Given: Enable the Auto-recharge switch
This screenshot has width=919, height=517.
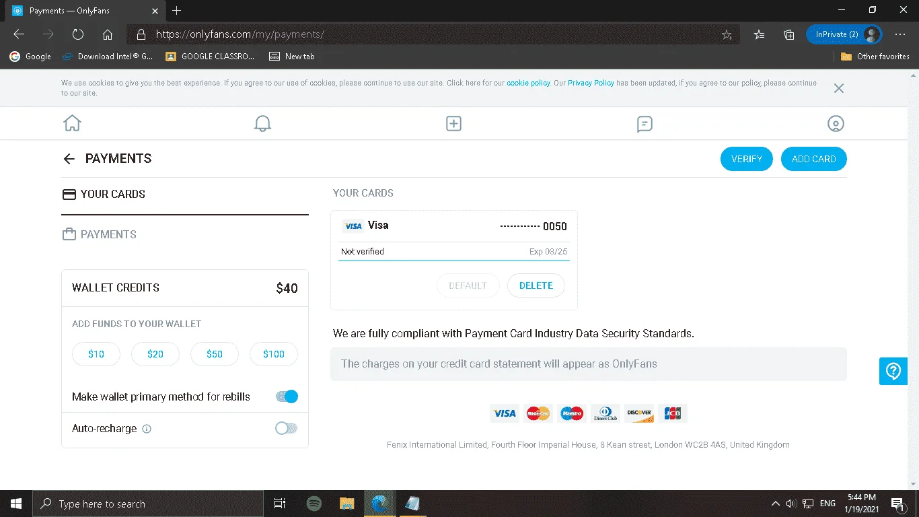Looking at the screenshot, I should [x=287, y=428].
